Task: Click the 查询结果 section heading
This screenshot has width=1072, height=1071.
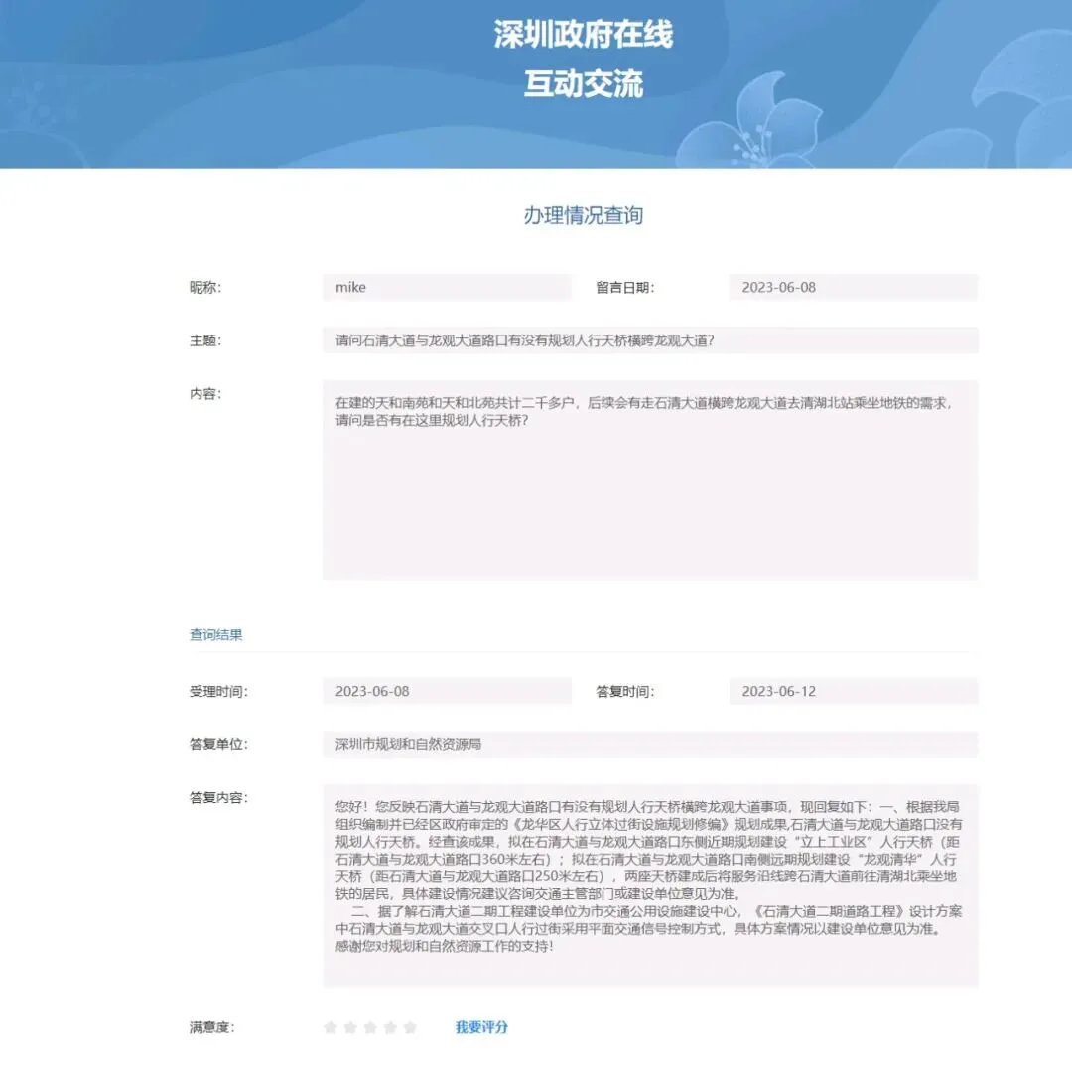Action: [x=216, y=635]
